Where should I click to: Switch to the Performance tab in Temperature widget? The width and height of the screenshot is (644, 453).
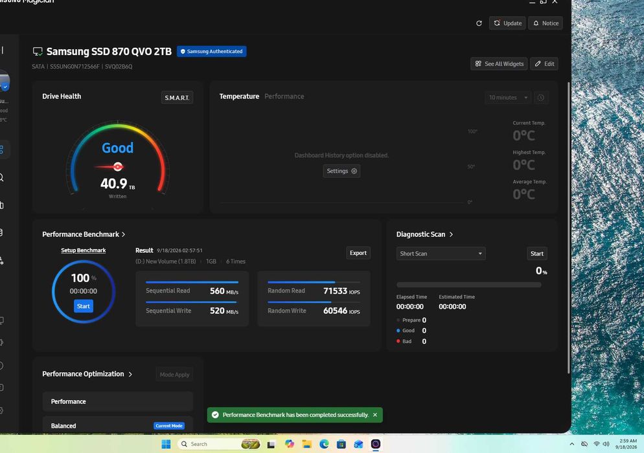(284, 96)
